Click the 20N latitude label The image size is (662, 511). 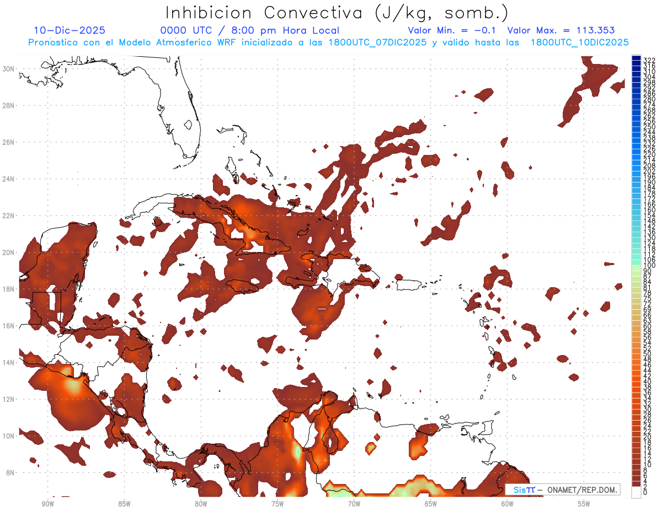[7, 252]
